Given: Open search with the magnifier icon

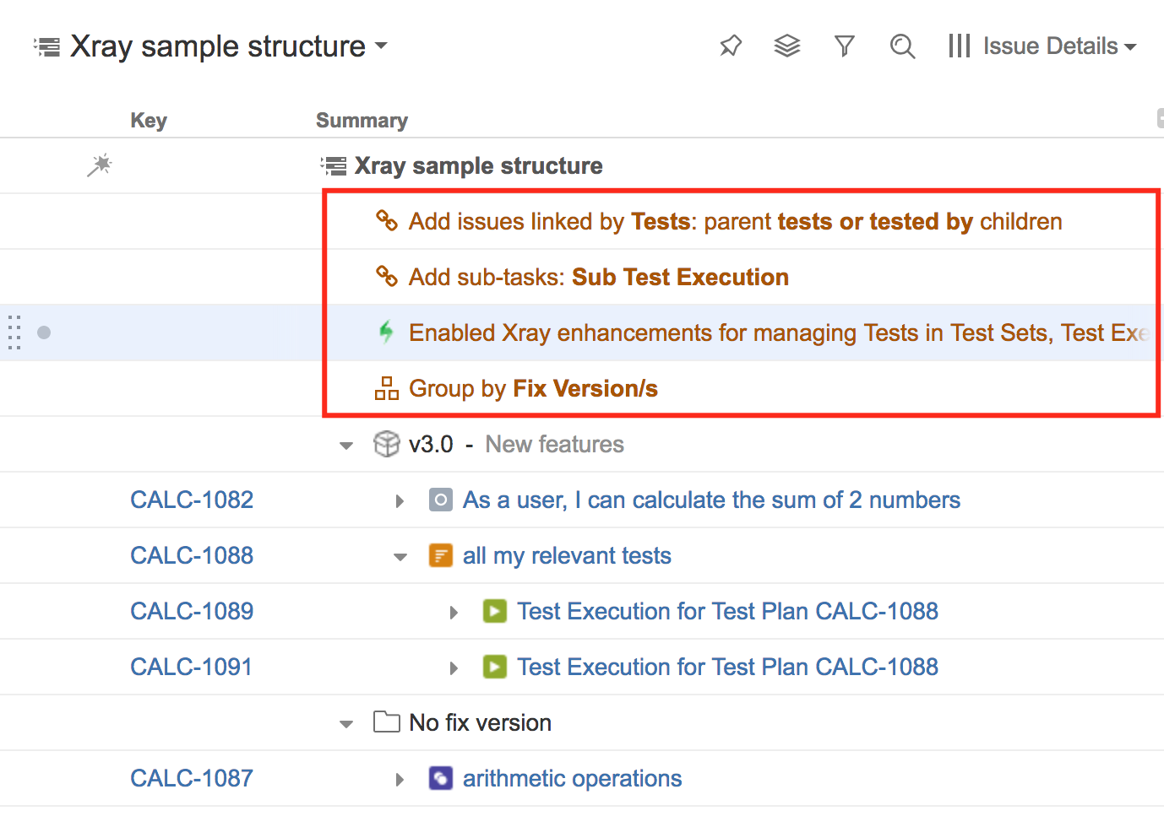Looking at the screenshot, I should 902,46.
